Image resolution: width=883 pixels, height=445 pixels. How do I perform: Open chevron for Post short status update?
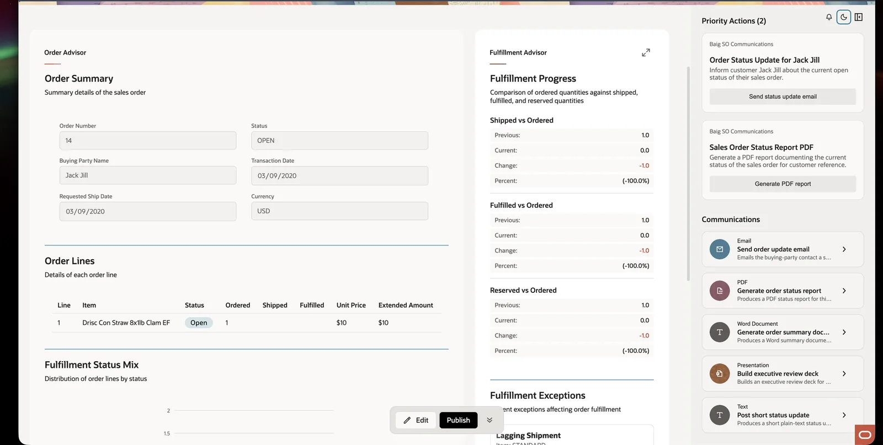click(x=844, y=415)
